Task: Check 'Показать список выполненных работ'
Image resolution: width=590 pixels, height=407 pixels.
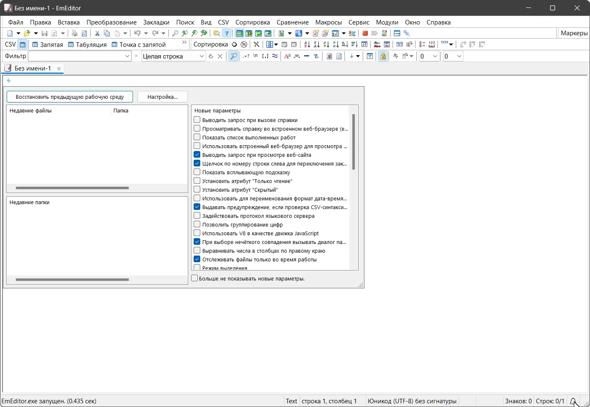Action: tap(197, 137)
